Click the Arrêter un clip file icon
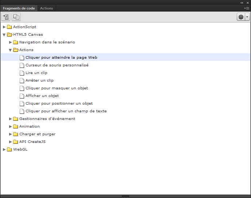This screenshot has height=198, width=251. [x=22, y=81]
